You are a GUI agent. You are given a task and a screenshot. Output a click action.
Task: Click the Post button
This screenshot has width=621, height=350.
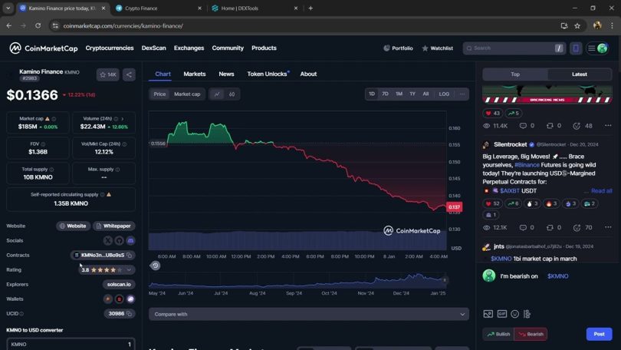click(x=599, y=334)
